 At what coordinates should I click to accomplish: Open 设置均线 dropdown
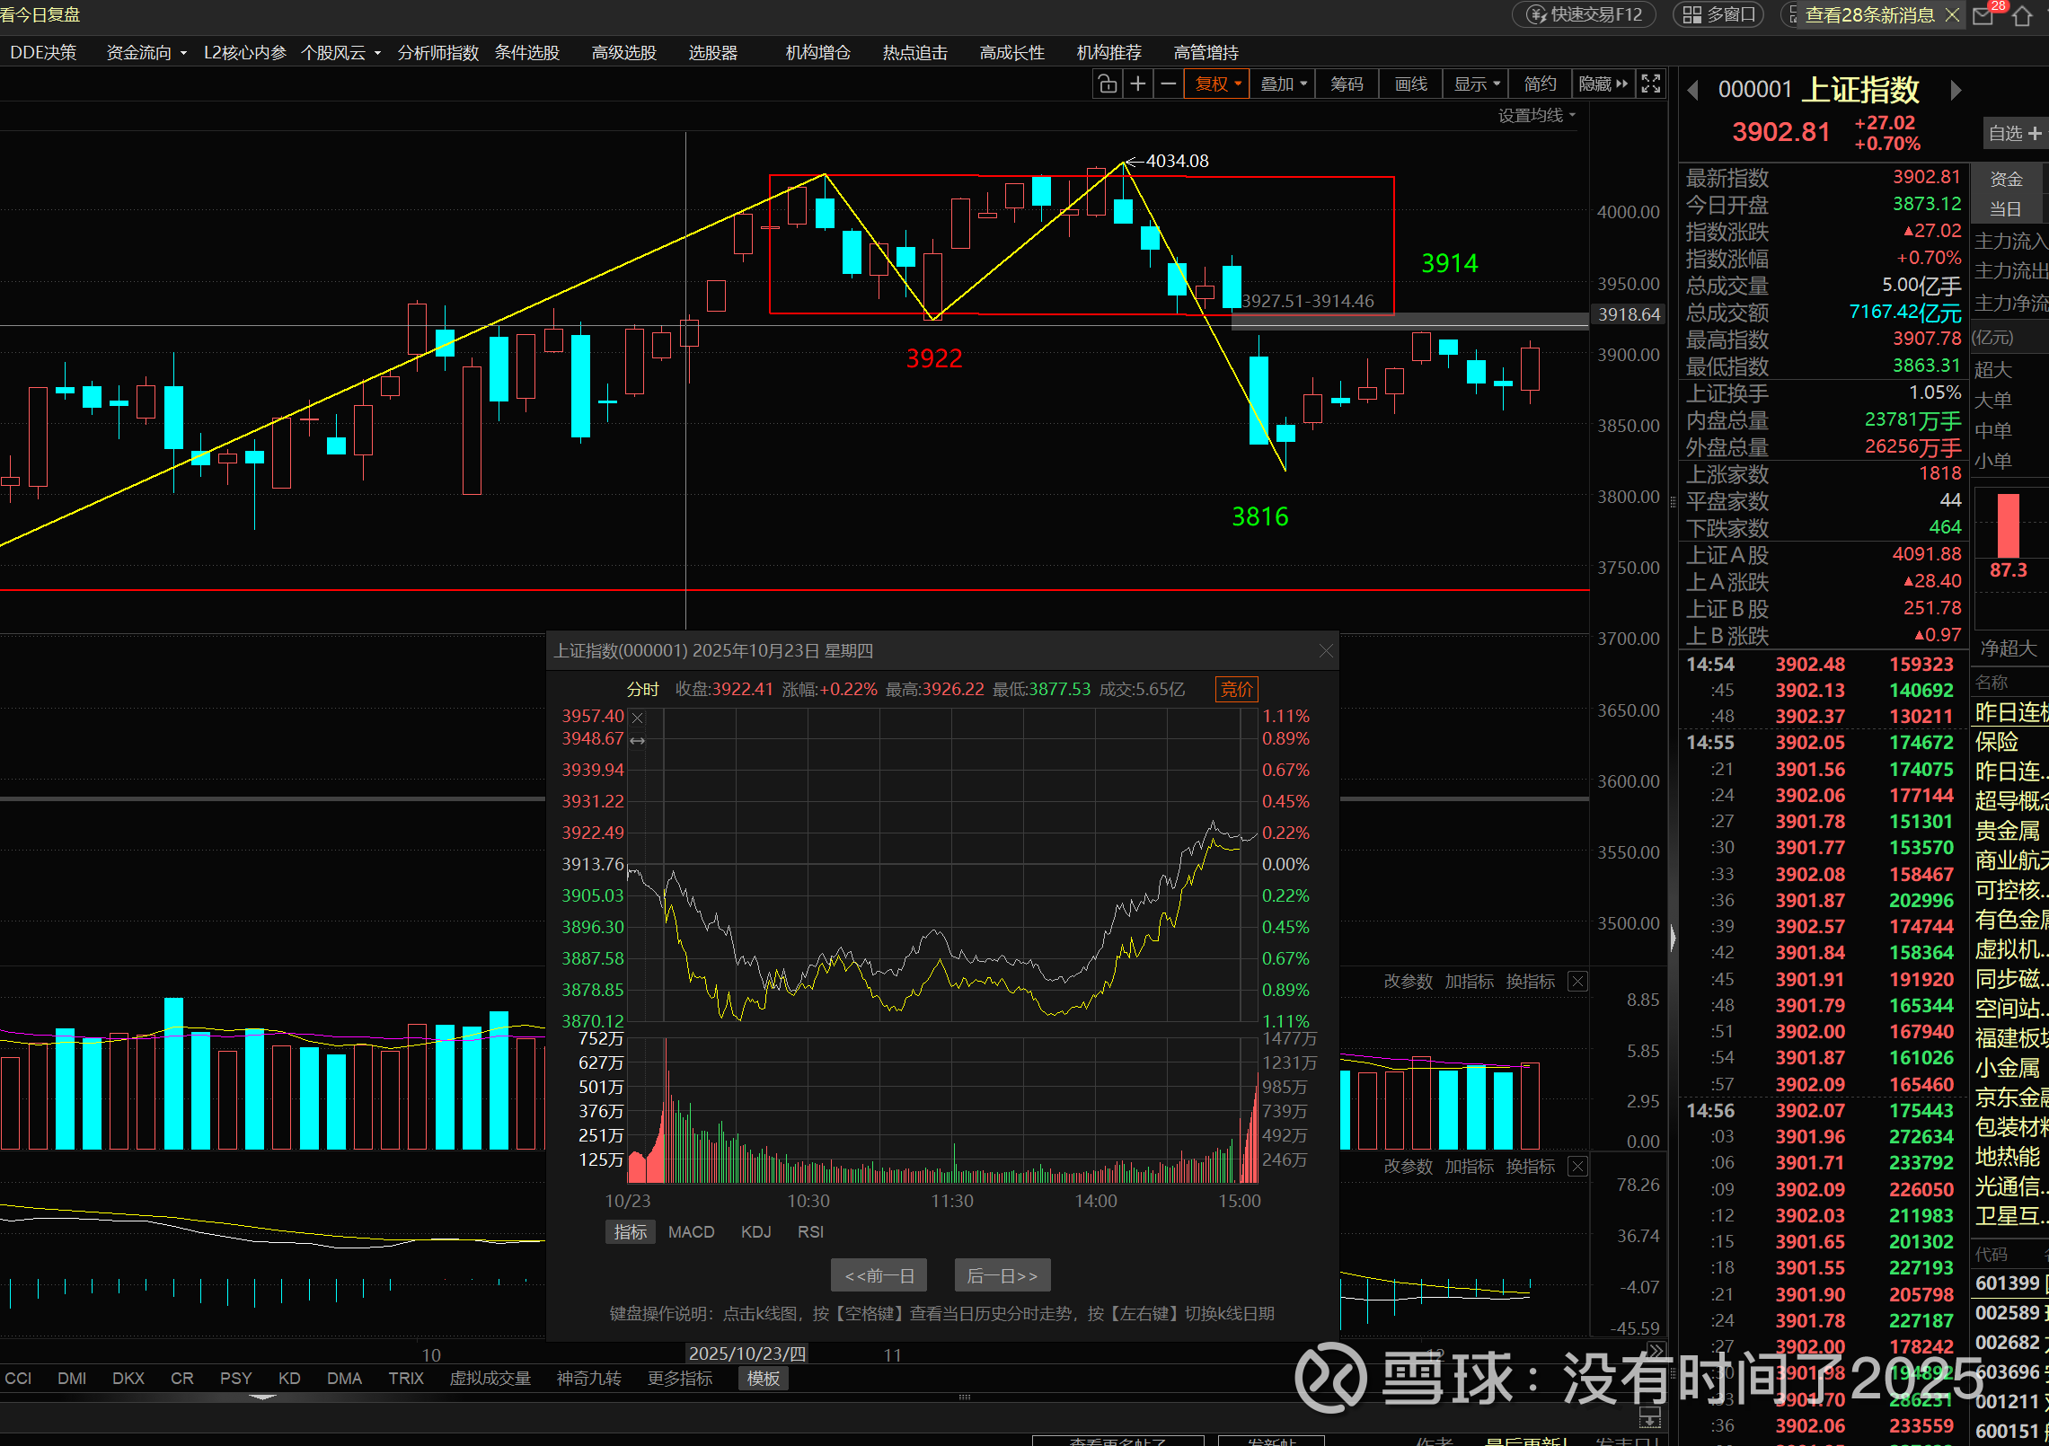click(x=1536, y=115)
